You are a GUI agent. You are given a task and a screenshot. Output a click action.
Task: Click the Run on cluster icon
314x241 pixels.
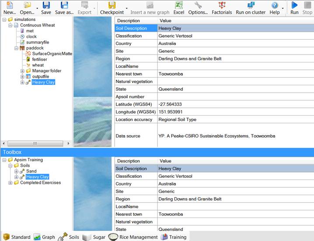[251, 5]
